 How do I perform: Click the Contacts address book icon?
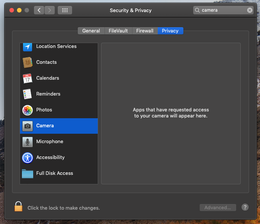[x=28, y=62]
